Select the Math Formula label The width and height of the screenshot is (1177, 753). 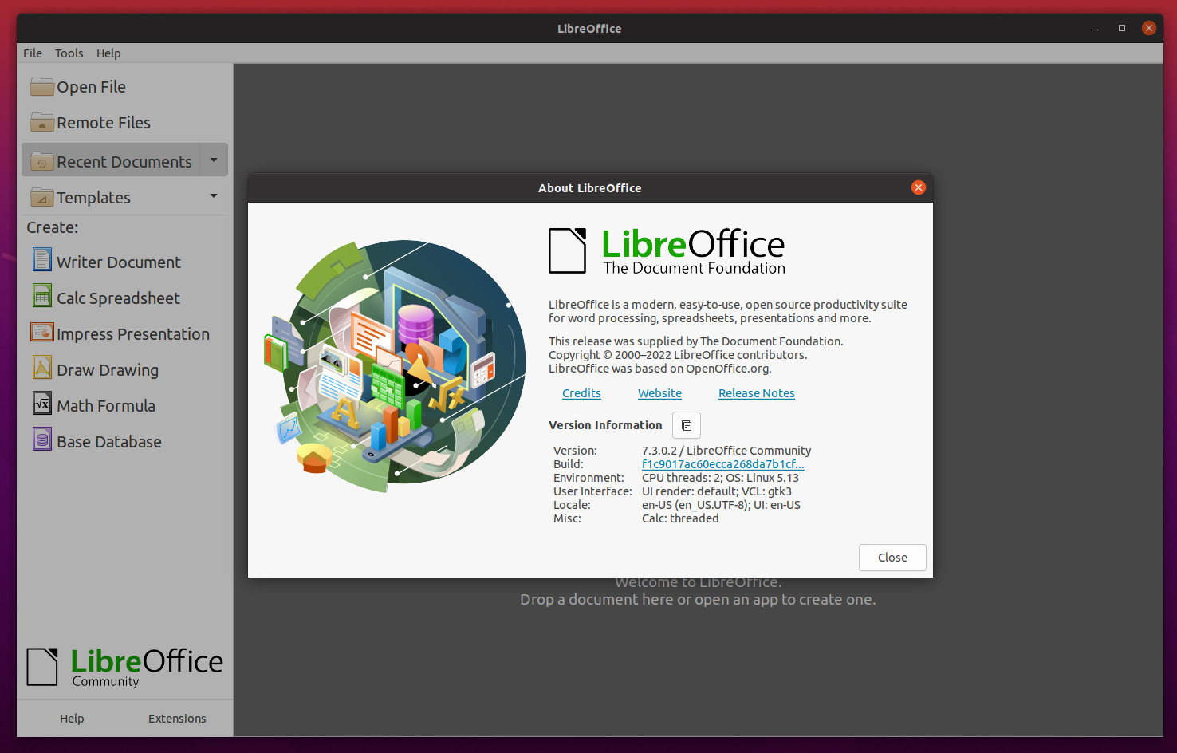pyautogui.click(x=106, y=406)
